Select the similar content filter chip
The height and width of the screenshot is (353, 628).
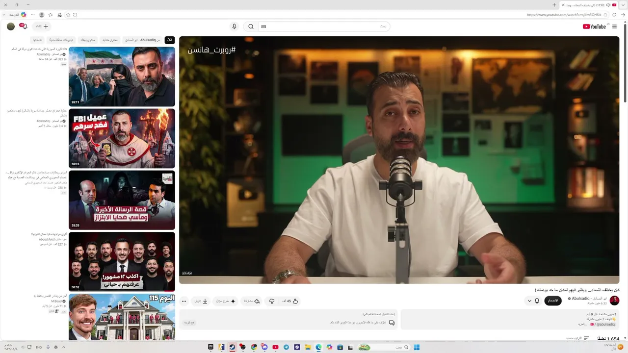tap(110, 40)
